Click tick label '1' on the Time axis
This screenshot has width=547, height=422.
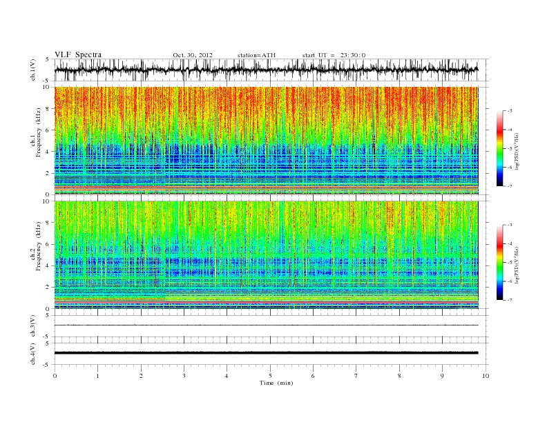point(97,376)
